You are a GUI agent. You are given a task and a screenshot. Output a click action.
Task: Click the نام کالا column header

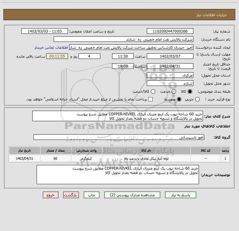(146, 151)
